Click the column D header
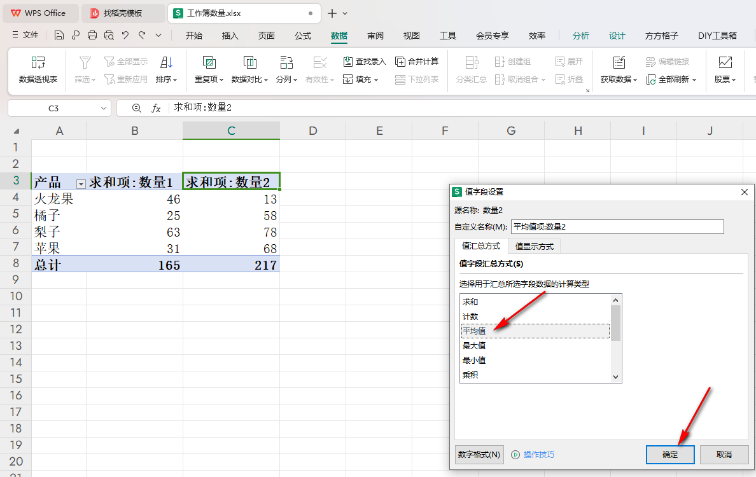Screen dimensions: 756x477 [313, 130]
